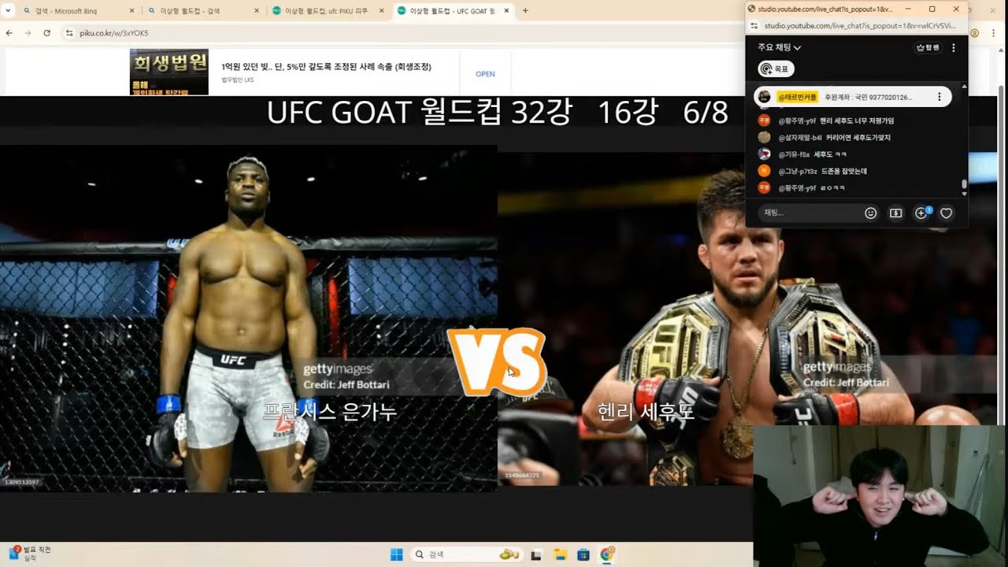Click the 목표 goal chip in chat

coord(776,69)
